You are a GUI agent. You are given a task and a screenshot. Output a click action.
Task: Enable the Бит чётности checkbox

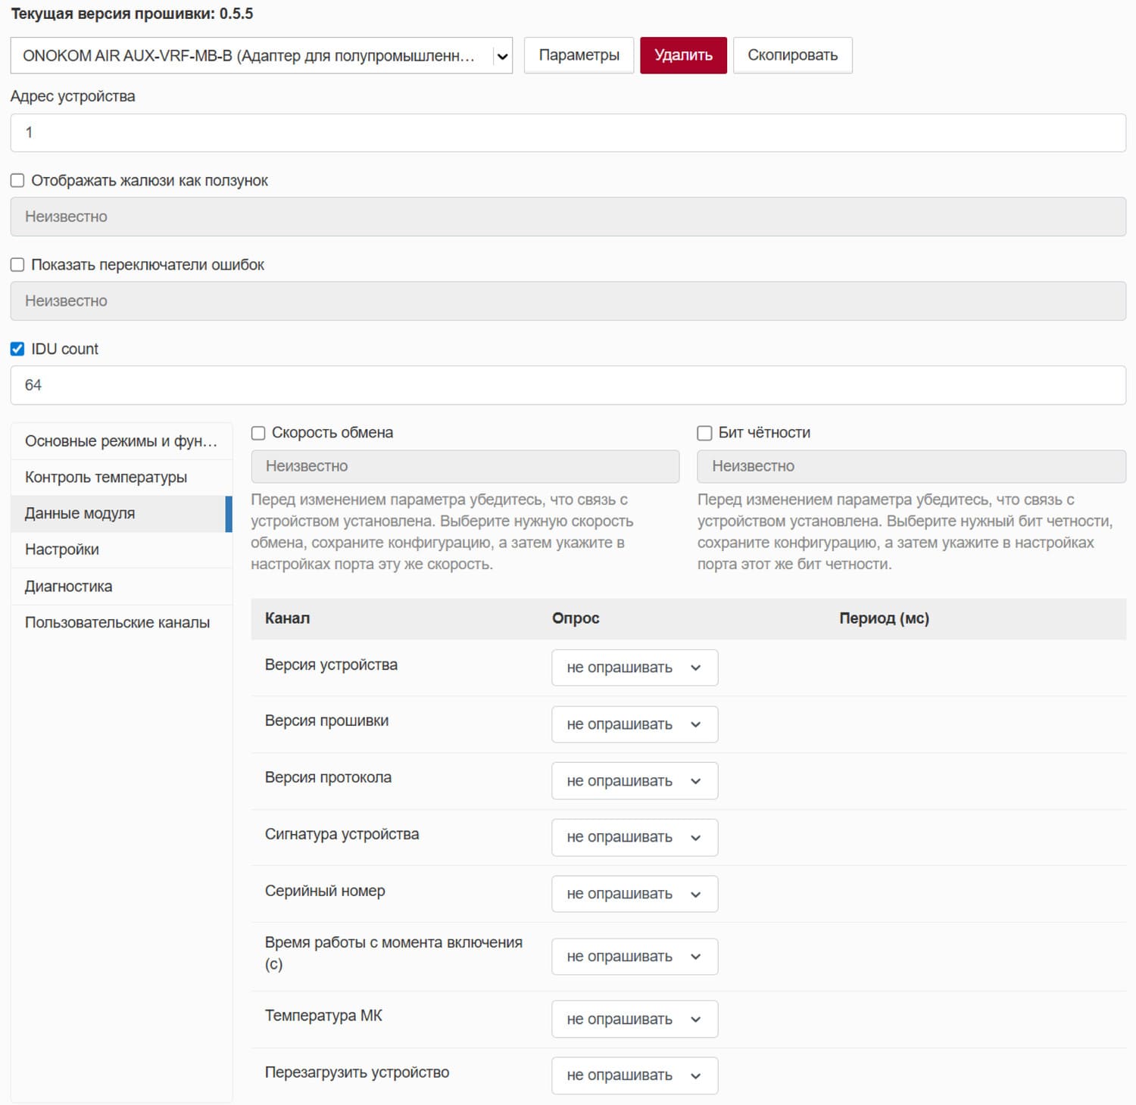coord(704,433)
